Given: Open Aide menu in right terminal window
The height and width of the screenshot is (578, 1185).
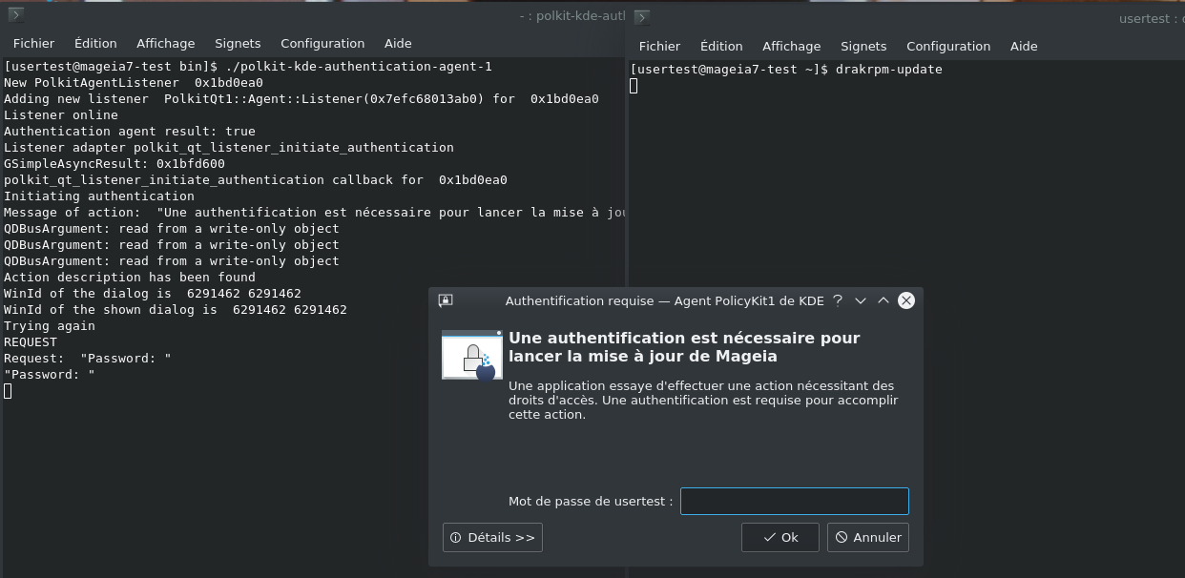Looking at the screenshot, I should [1024, 47].
